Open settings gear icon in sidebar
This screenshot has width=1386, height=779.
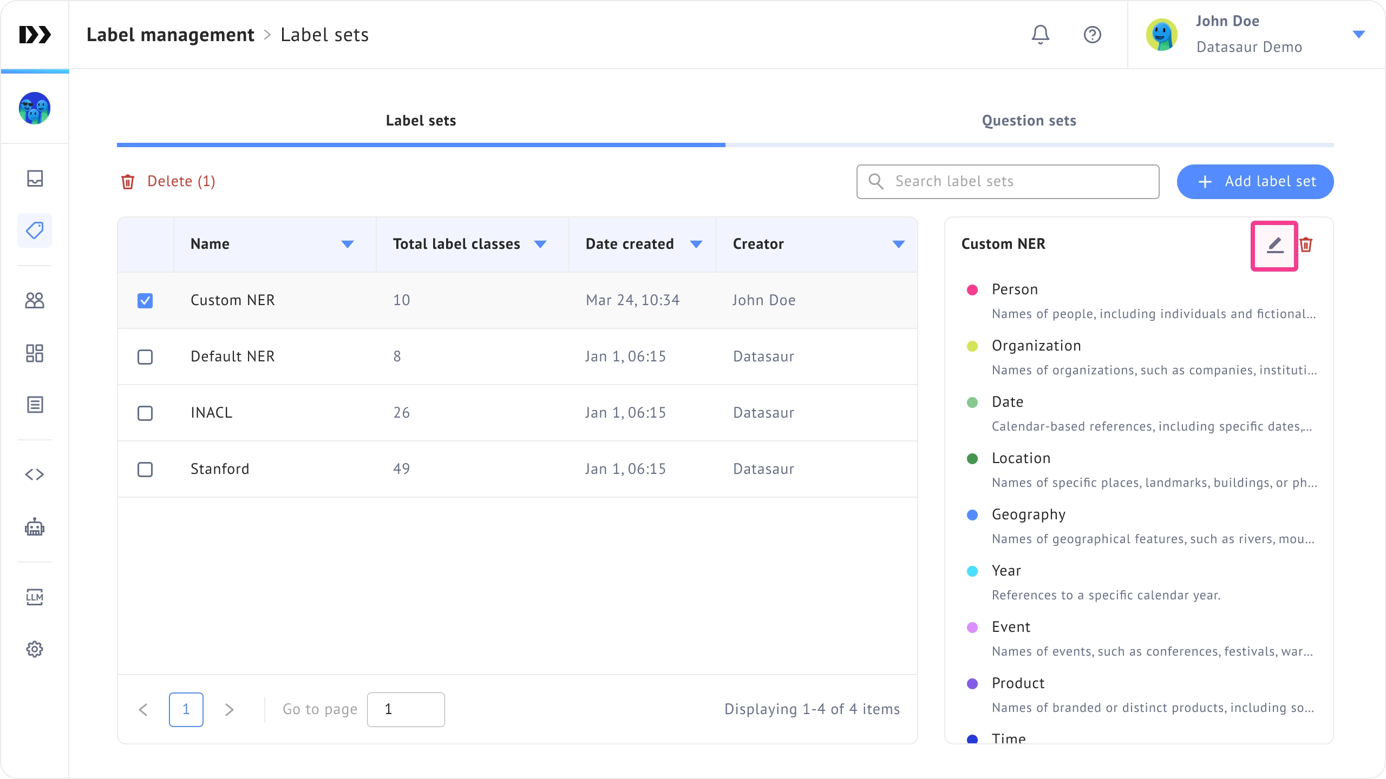pyautogui.click(x=35, y=649)
